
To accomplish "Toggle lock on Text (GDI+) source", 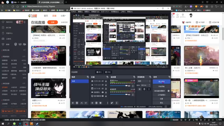I will (106, 85).
